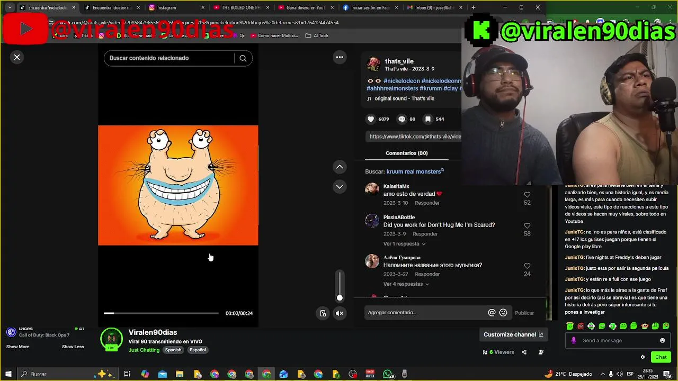Click the picture-in-picture icon beside mute
678x381 pixels.
coord(323,313)
